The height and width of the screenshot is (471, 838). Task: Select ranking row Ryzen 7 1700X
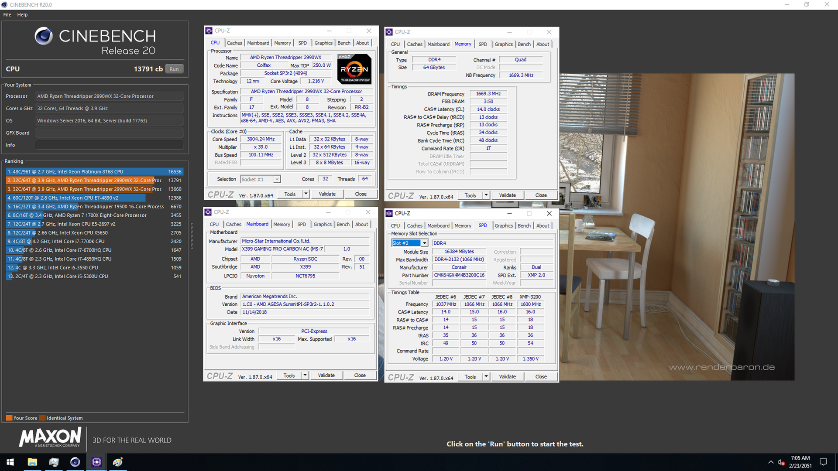[94, 215]
